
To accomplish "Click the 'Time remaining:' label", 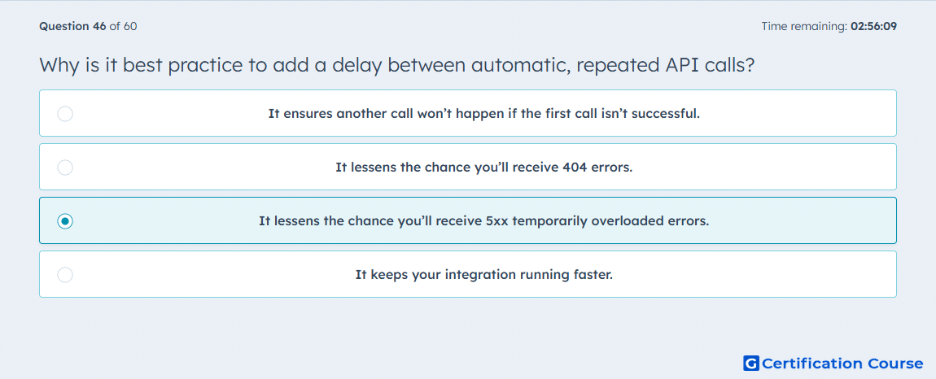I will tap(804, 26).
